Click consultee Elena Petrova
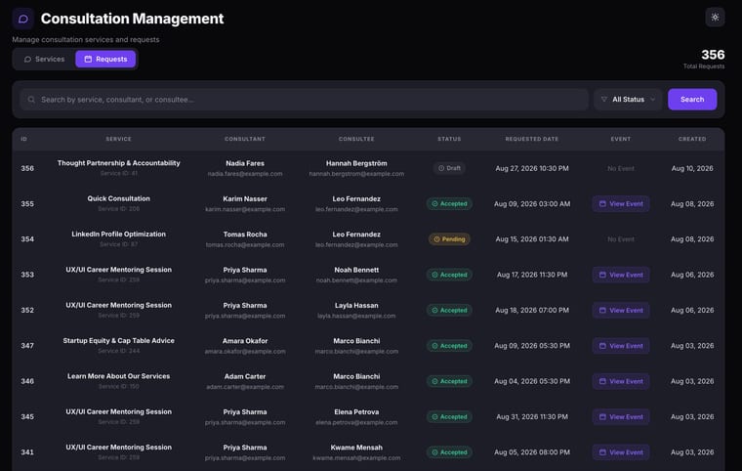 point(356,412)
